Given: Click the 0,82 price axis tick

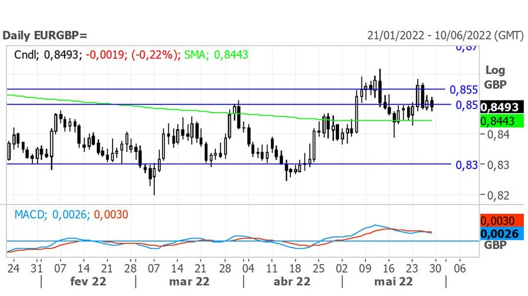Looking at the screenshot, I should point(498,195).
